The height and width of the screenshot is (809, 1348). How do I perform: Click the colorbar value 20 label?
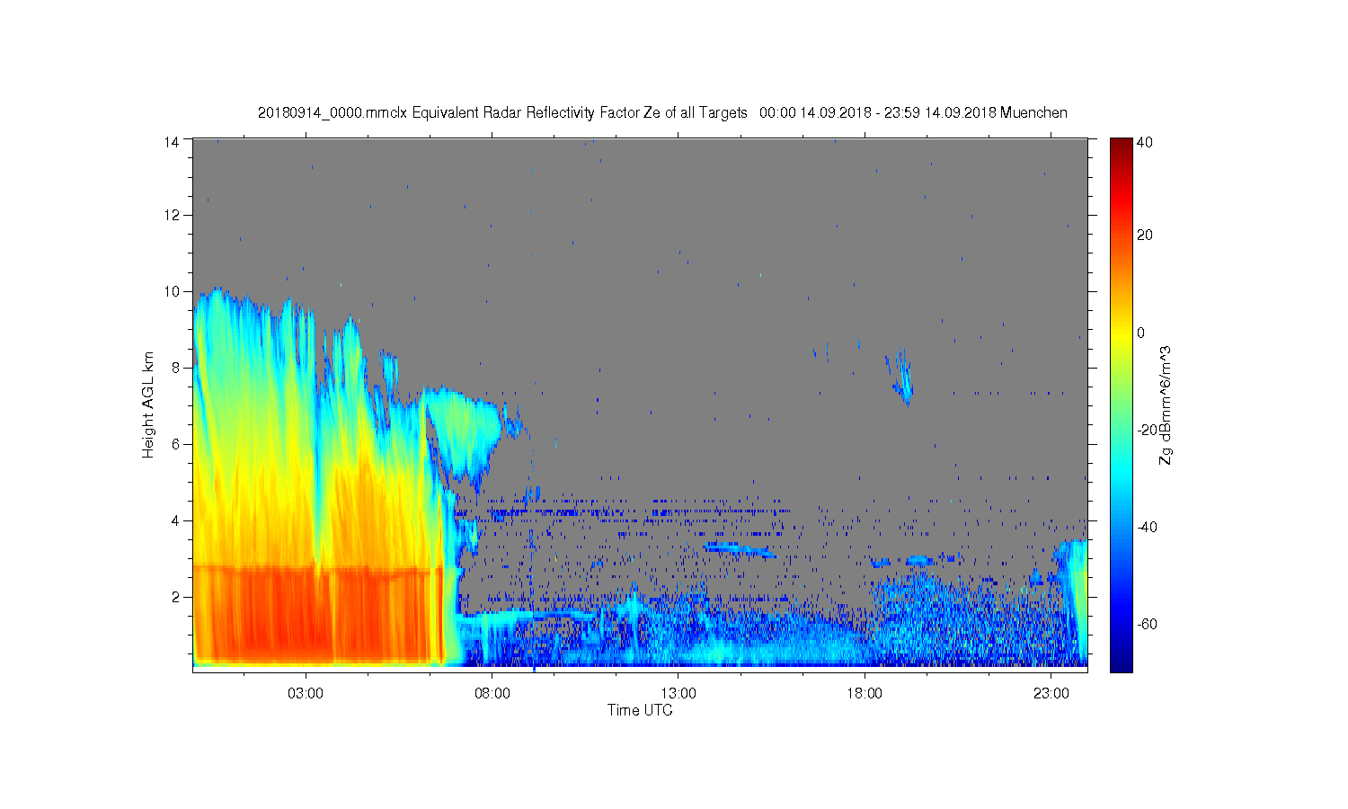pyautogui.click(x=1145, y=236)
